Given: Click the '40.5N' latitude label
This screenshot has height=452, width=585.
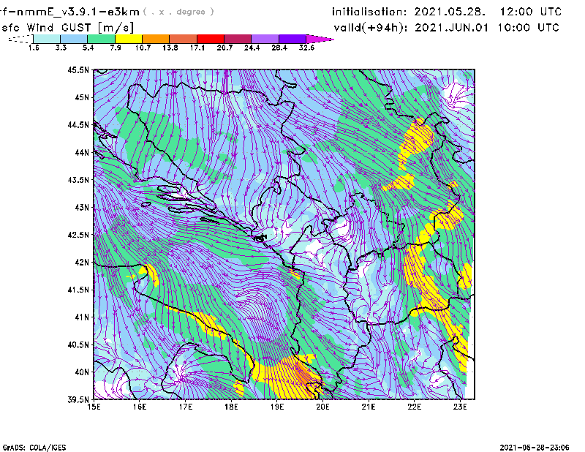Looking at the screenshot, I should pyautogui.click(x=78, y=345).
